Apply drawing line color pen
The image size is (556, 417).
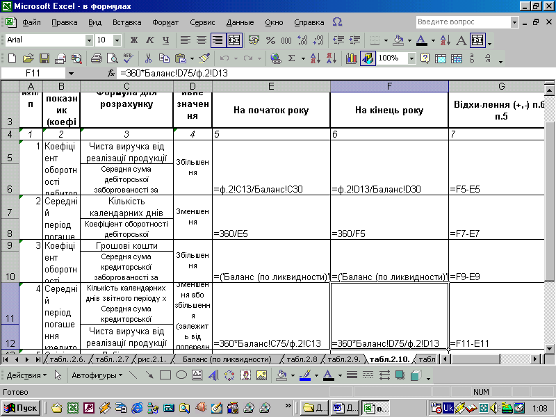[305, 375]
